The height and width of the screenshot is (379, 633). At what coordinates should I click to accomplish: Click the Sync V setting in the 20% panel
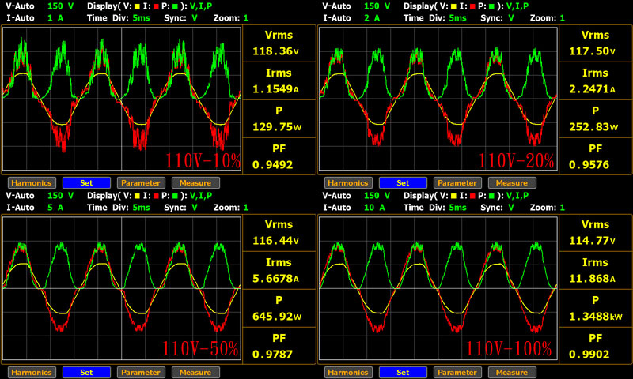pyautogui.click(x=511, y=18)
